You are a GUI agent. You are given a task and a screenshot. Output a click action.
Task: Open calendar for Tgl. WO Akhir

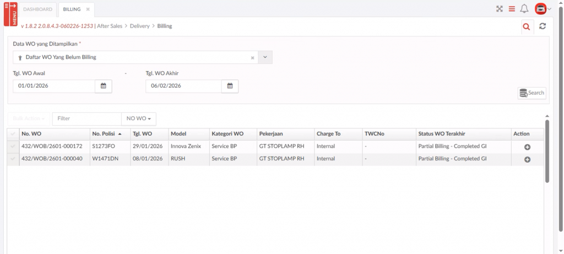[x=230, y=86]
